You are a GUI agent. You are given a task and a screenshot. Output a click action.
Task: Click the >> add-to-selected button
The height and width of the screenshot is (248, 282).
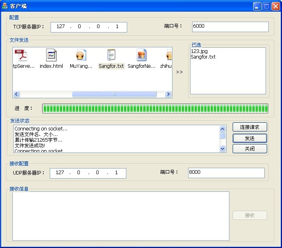pyautogui.click(x=179, y=72)
